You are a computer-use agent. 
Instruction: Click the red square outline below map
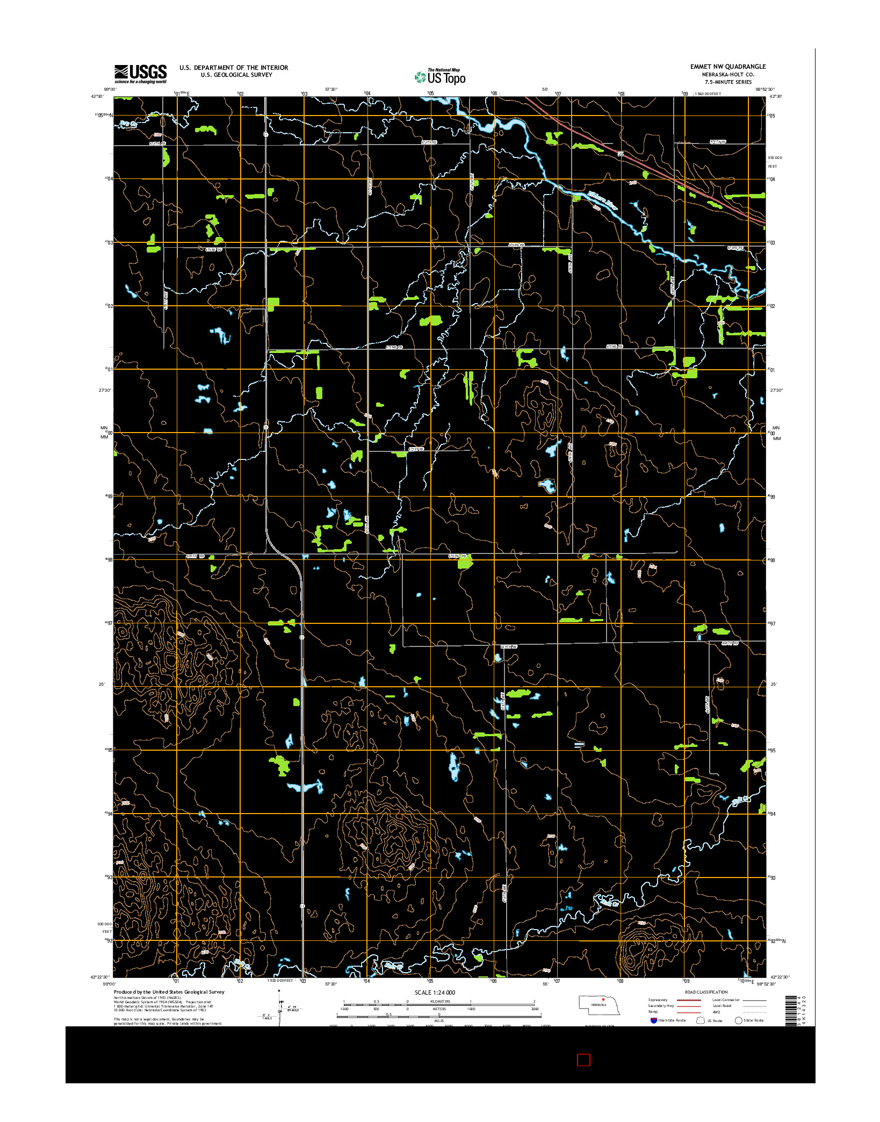click(583, 1060)
